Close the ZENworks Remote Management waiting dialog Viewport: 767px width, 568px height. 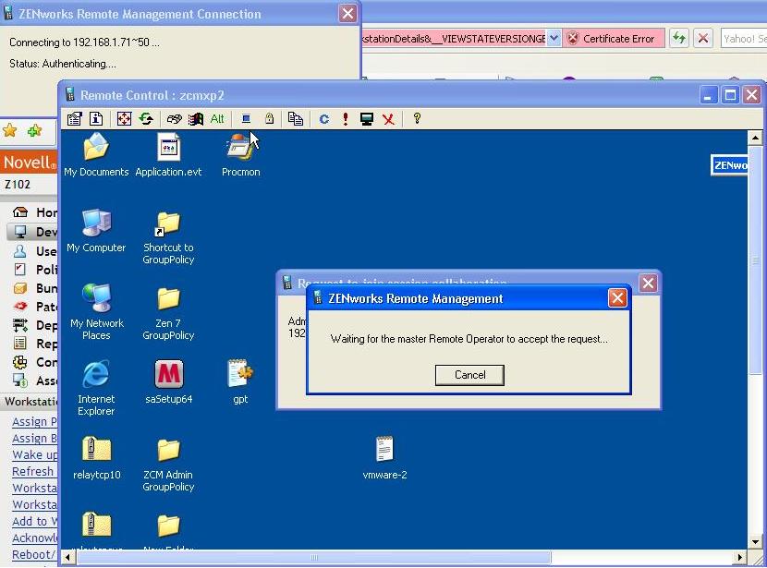pyautogui.click(x=617, y=297)
